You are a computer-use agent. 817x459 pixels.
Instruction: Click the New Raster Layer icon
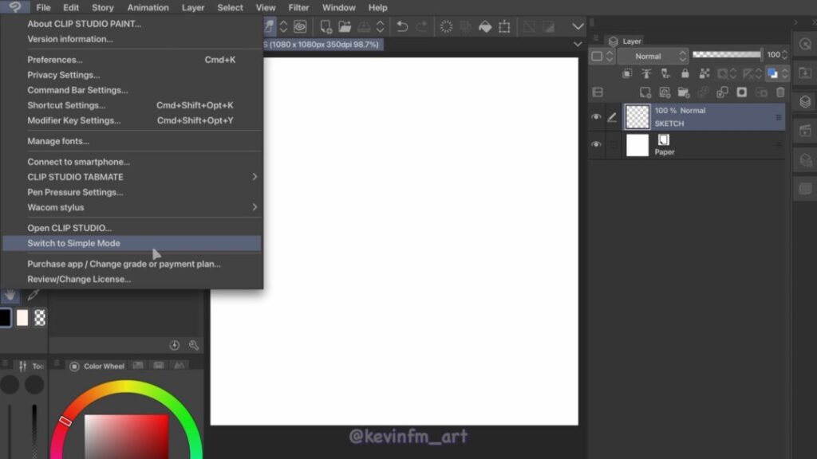(x=645, y=92)
